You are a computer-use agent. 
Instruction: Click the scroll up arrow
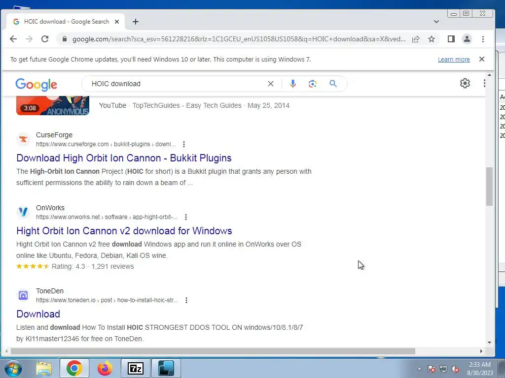coord(490,75)
